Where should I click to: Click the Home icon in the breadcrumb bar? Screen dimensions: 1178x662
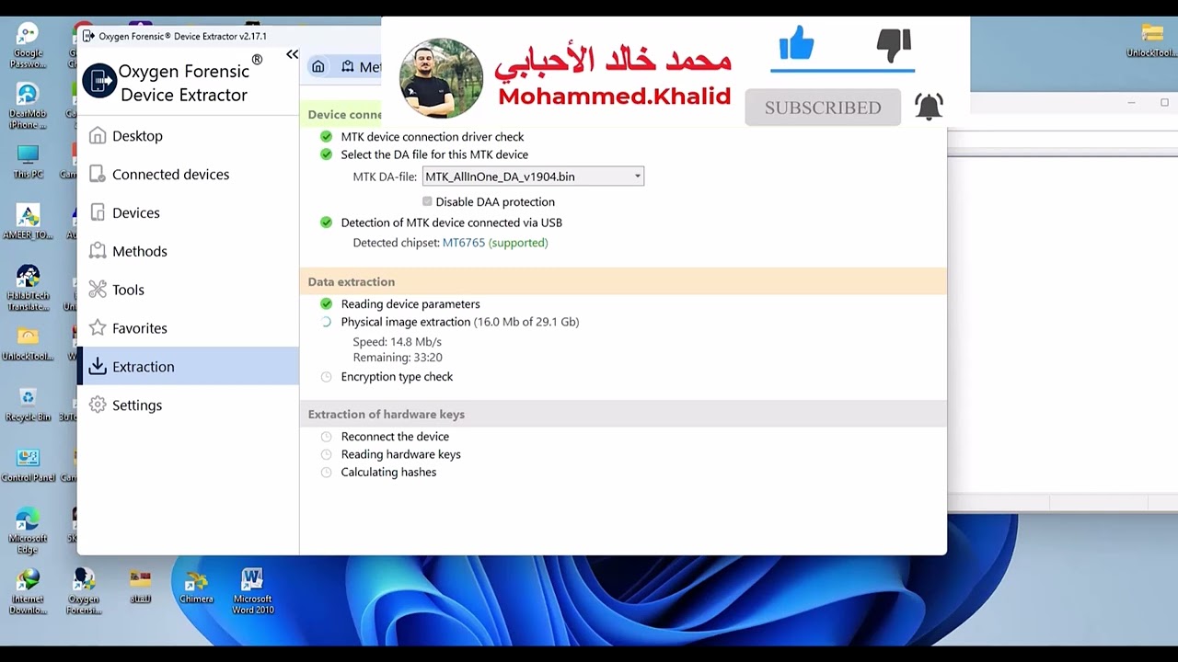(x=318, y=66)
